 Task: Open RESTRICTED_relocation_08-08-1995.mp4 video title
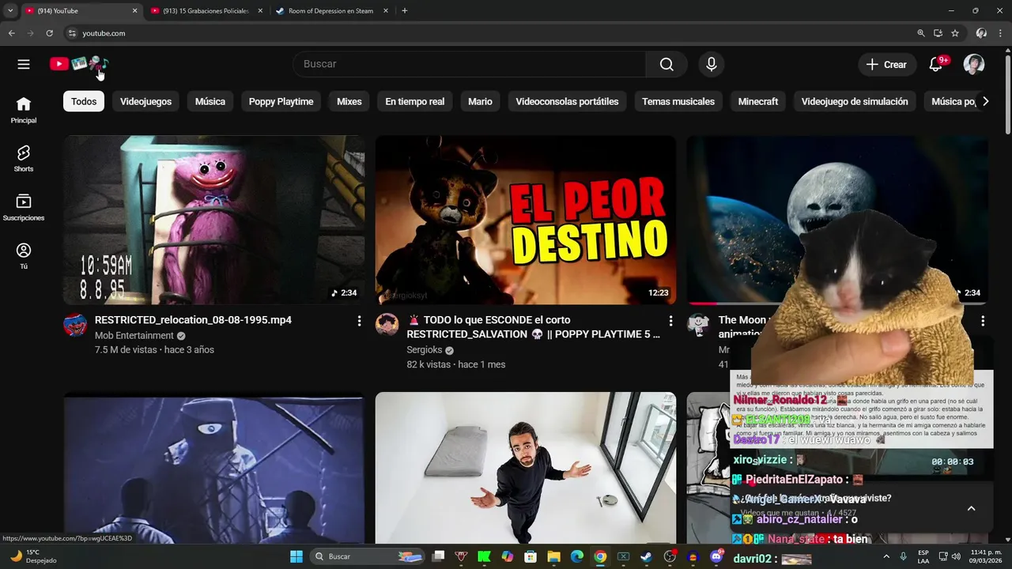pyautogui.click(x=193, y=320)
